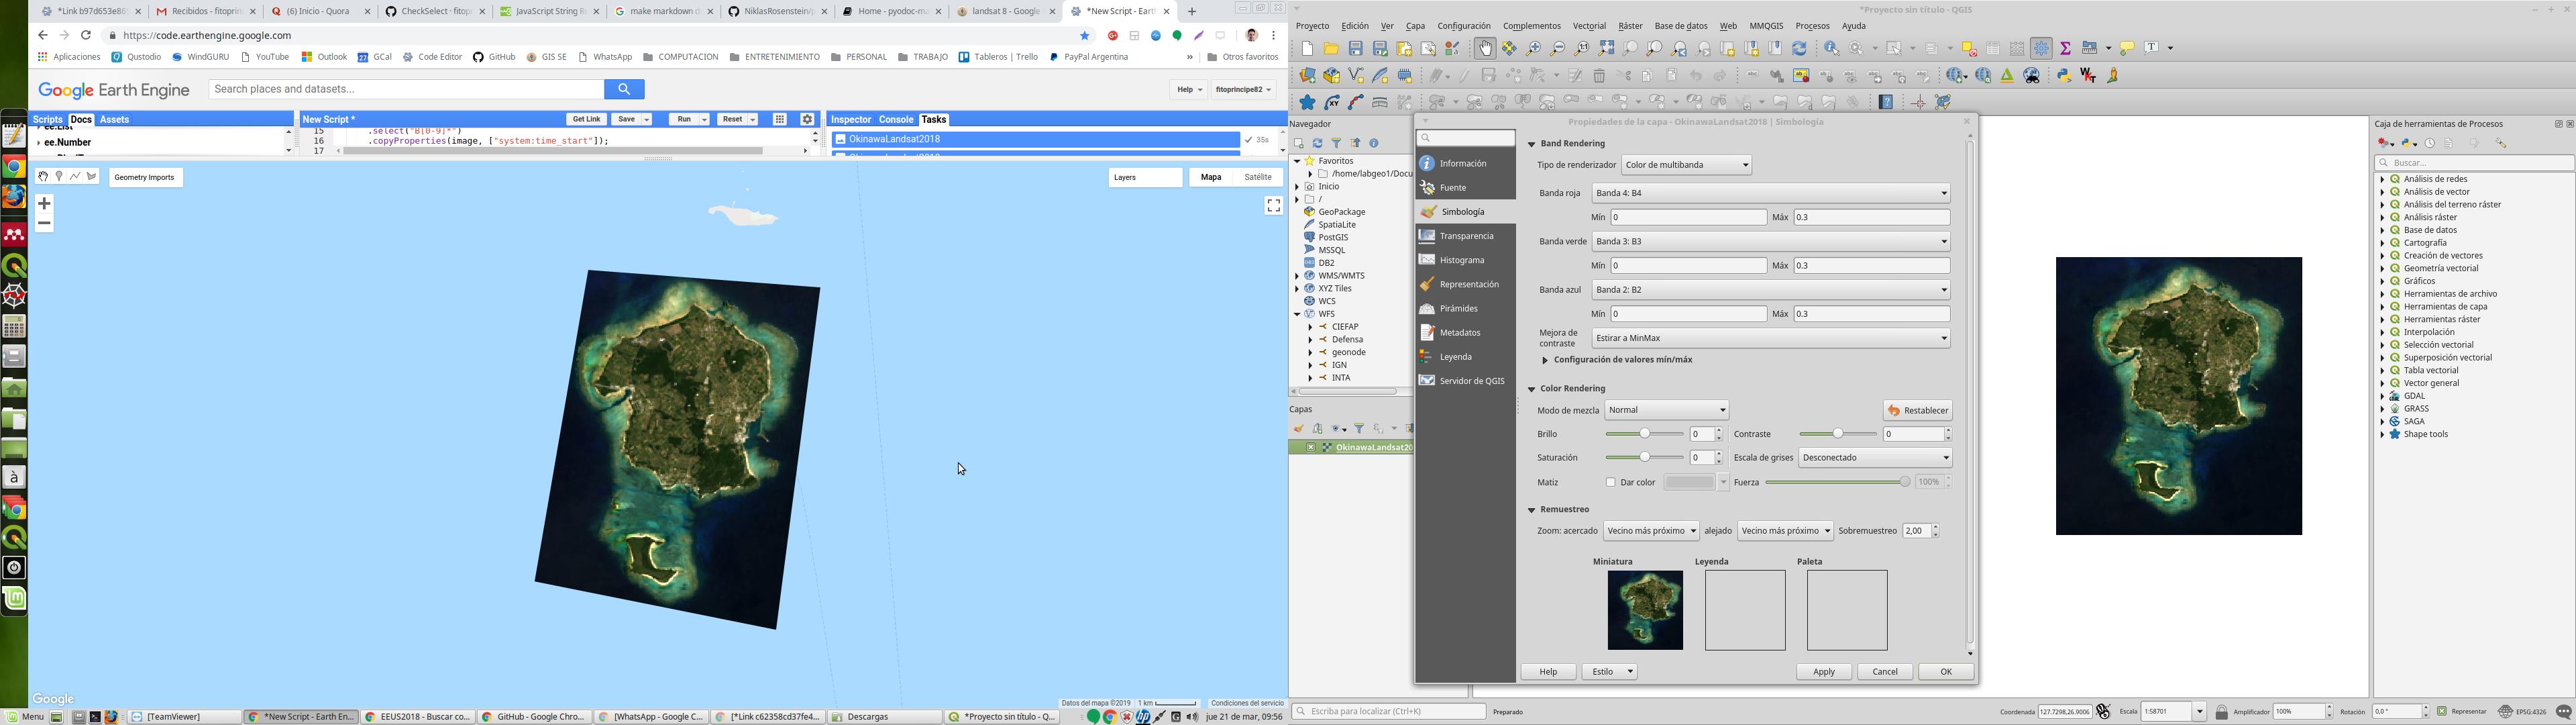Switch to Earth Engine Console tab
The image size is (2576, 725).
896,120
